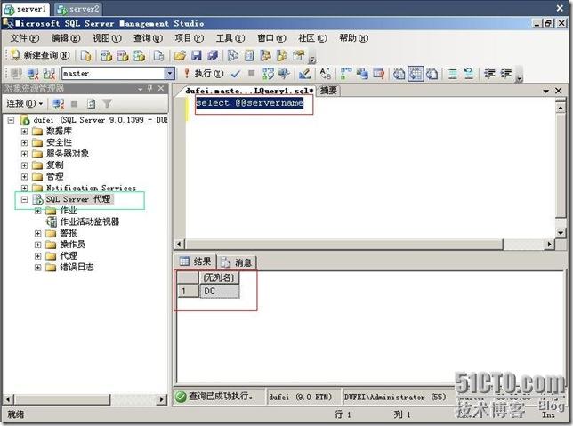Open the 帮助 menu
Viewport: 573px width, 426px height.
354,38
